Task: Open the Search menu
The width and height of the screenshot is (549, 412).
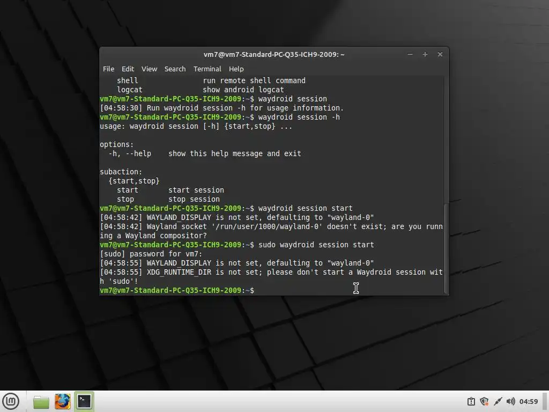Action: click(175, 69)
